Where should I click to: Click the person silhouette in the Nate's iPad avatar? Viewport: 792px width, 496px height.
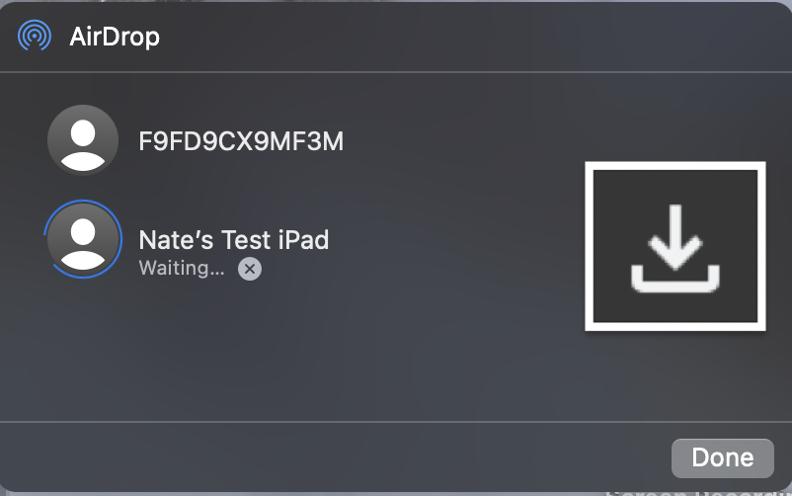[83, 241]
